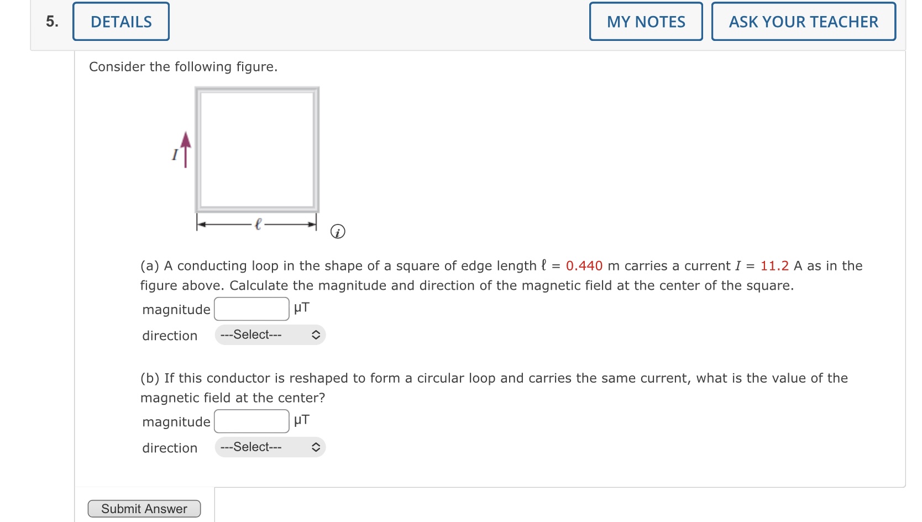The width and height of the screenshot is (922, 522).
Task: Open the direction selector for part (b)
Action: tap(269, 447)
